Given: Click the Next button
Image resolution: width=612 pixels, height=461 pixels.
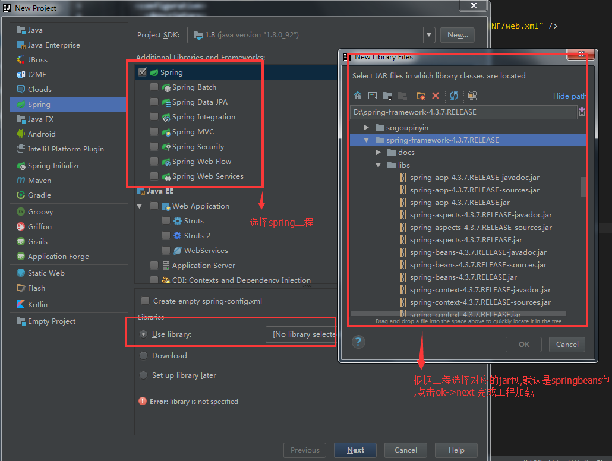Looking at the screenshot, I should (x=355, y=450).
